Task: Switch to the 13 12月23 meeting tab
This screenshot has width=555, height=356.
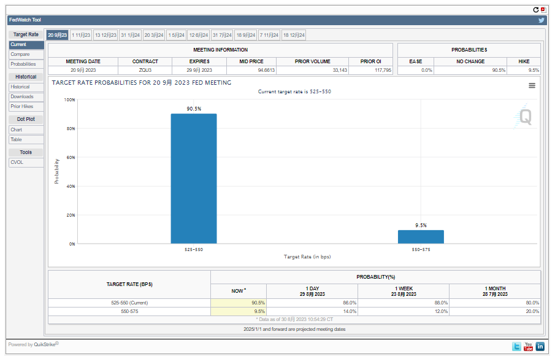Action: (105, 35)
